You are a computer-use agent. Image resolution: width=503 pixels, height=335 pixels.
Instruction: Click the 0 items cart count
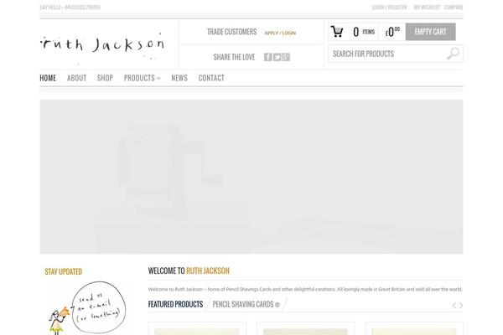coord(364,32)
